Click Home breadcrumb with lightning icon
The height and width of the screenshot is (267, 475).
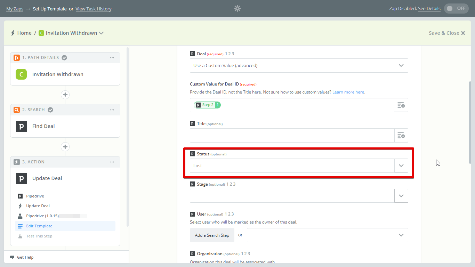pos(21,33)
